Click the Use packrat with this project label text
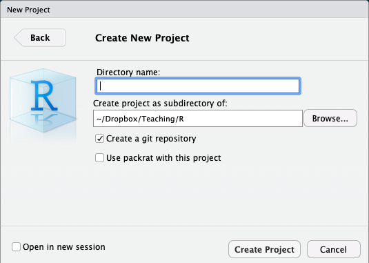The image size is (369, 263). coord(163,158)
